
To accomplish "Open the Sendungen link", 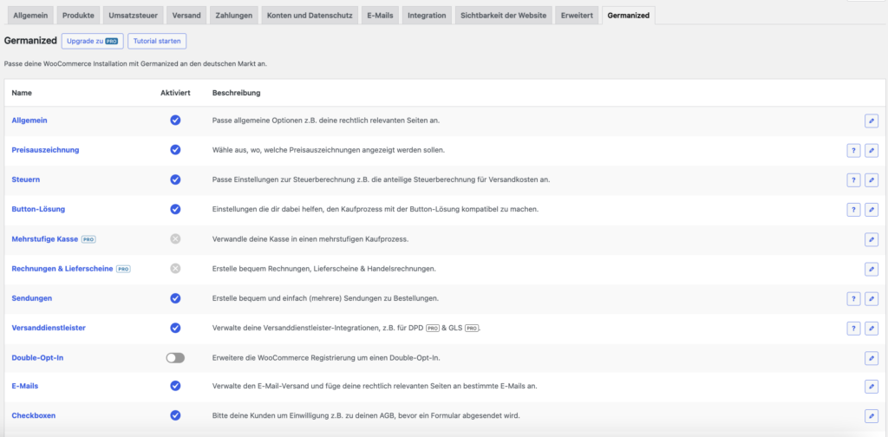I will click(32, 297).
